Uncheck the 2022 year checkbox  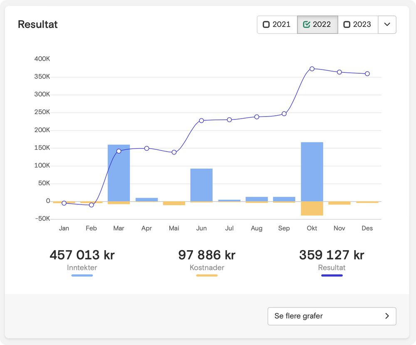[x=307, y=25]
